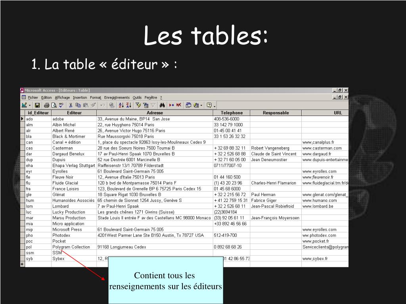Open the Insertion menu

tap(80, 98)
